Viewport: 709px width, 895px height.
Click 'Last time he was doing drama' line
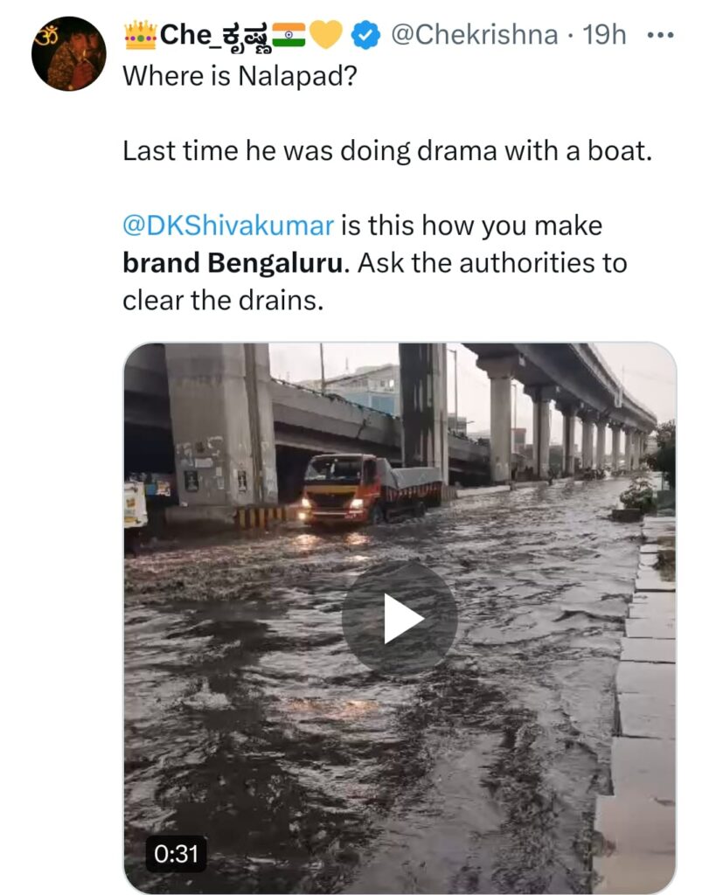tap(387, 150)
